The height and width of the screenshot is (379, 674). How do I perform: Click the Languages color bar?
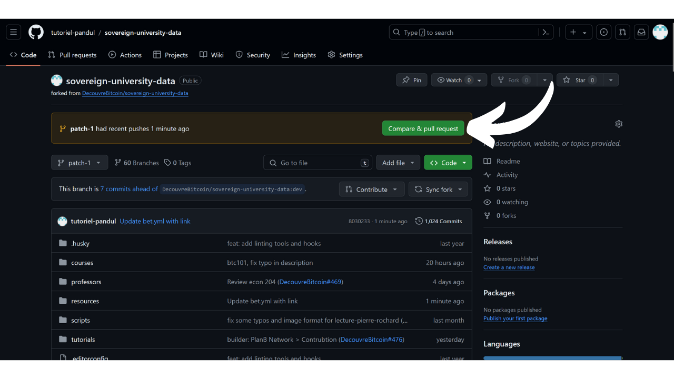click(x=552, y=358)
